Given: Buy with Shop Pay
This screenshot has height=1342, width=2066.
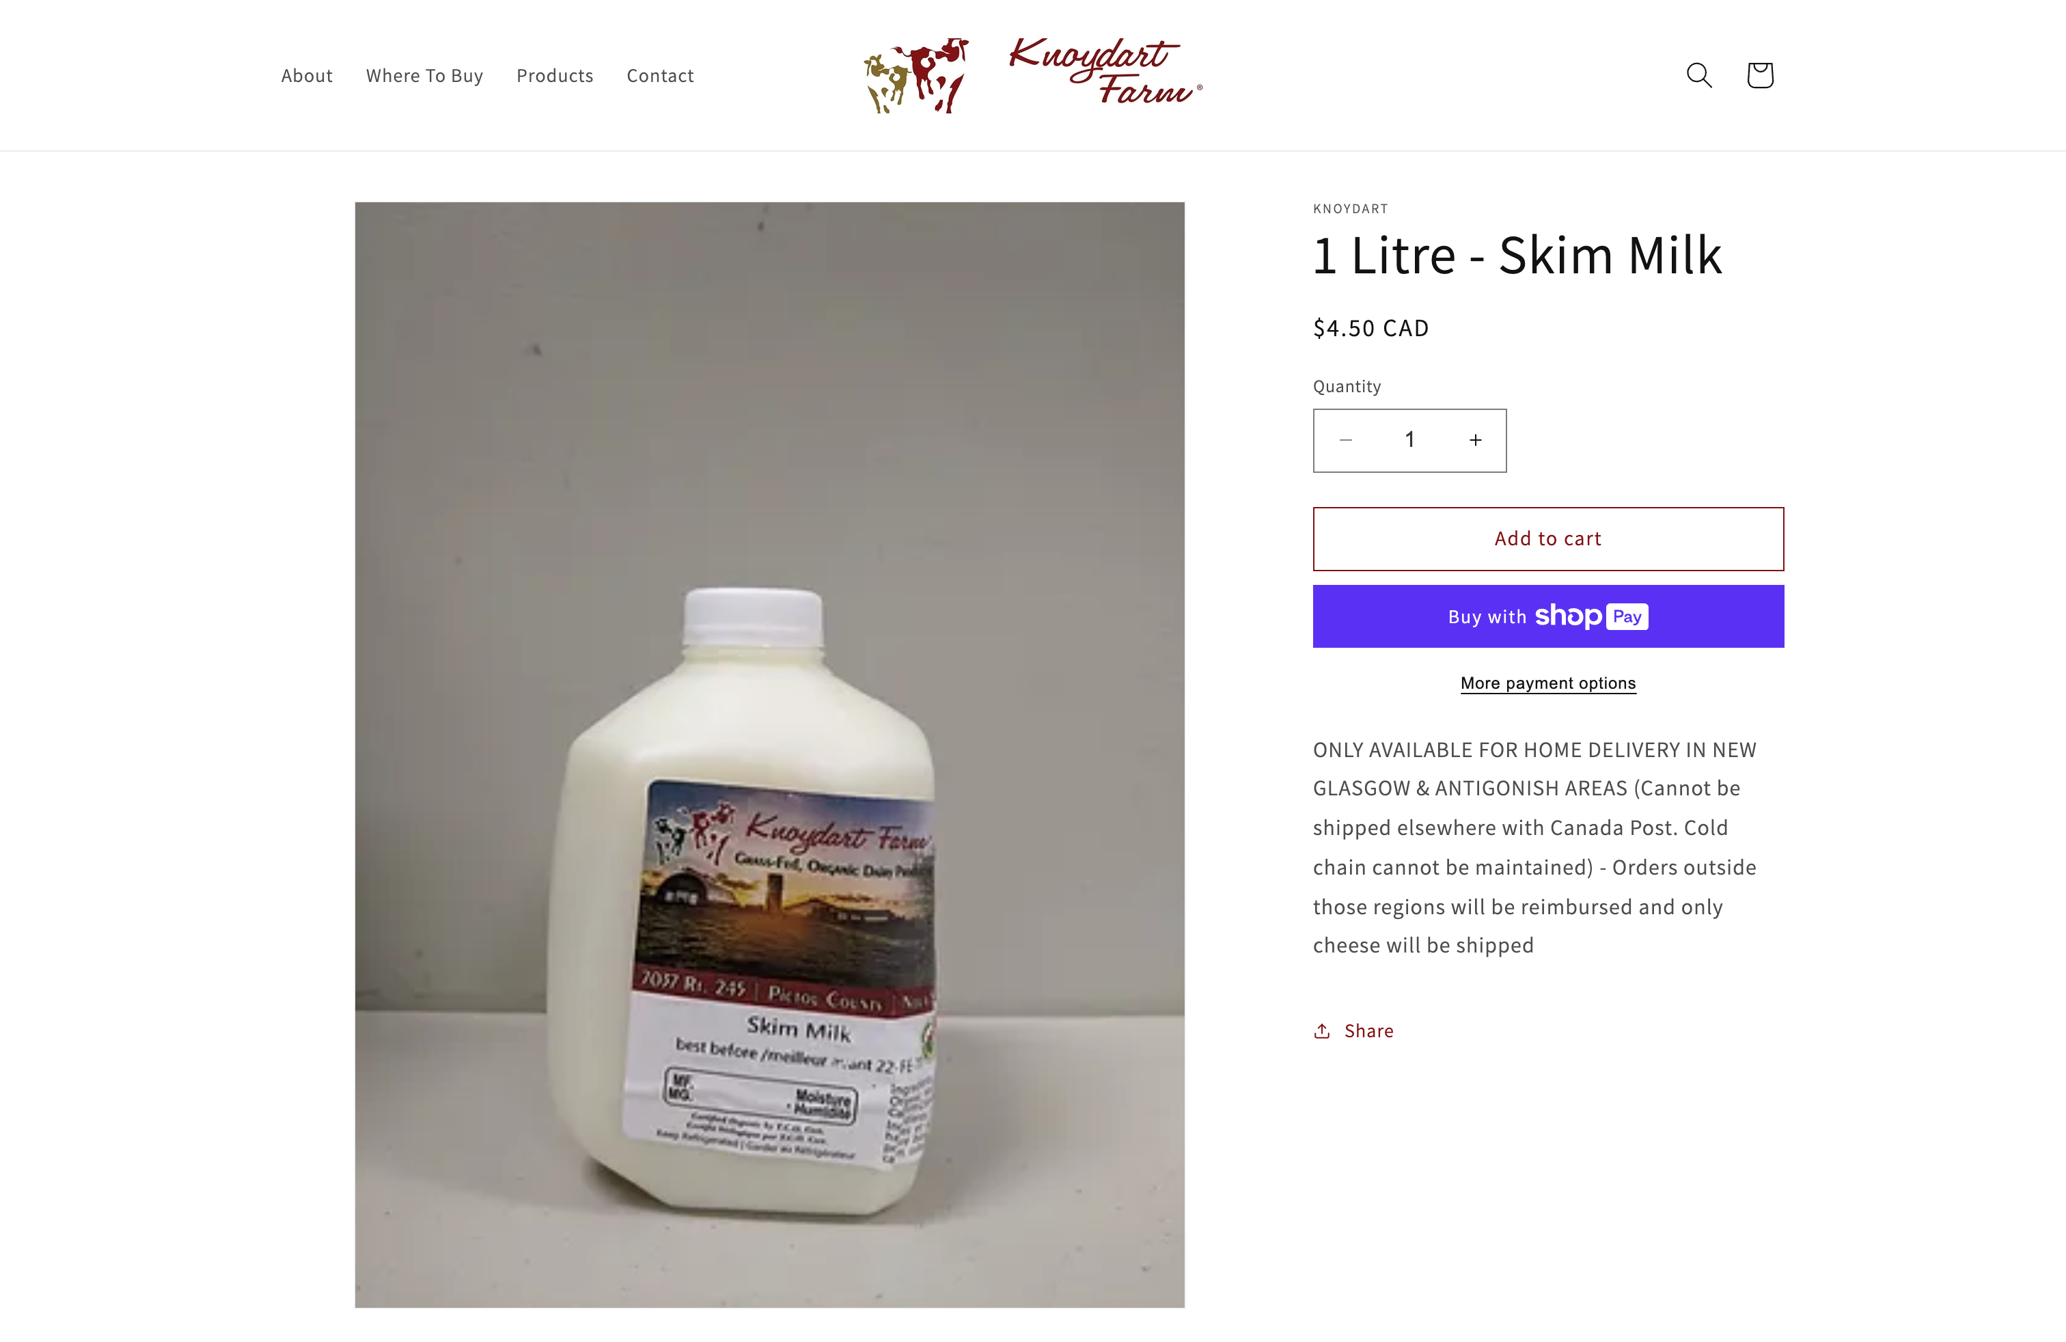Looking at the screenshot, I should point(1547,616).
